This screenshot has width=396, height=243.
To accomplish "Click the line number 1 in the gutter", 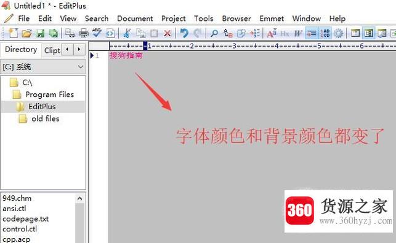I will point(97,56).
